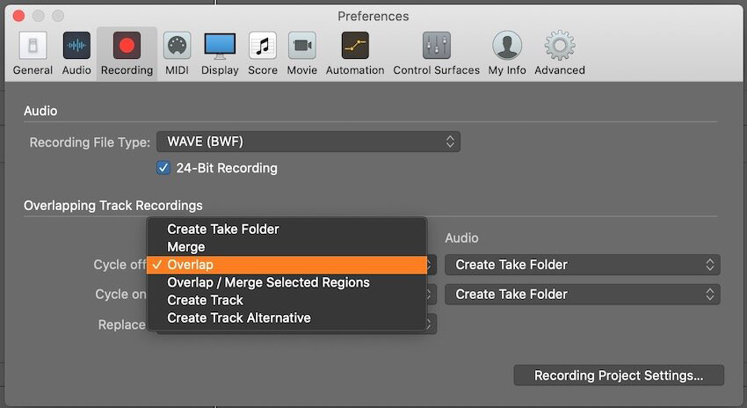
Task: Open the Cycle on Audio dropdown
Action: pyautogui.click(x=582, y=294)
